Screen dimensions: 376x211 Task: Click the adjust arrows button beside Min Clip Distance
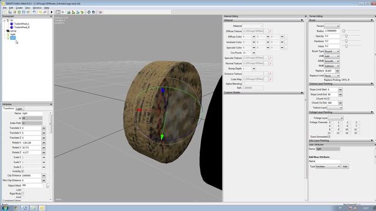[x=43, y=181]
